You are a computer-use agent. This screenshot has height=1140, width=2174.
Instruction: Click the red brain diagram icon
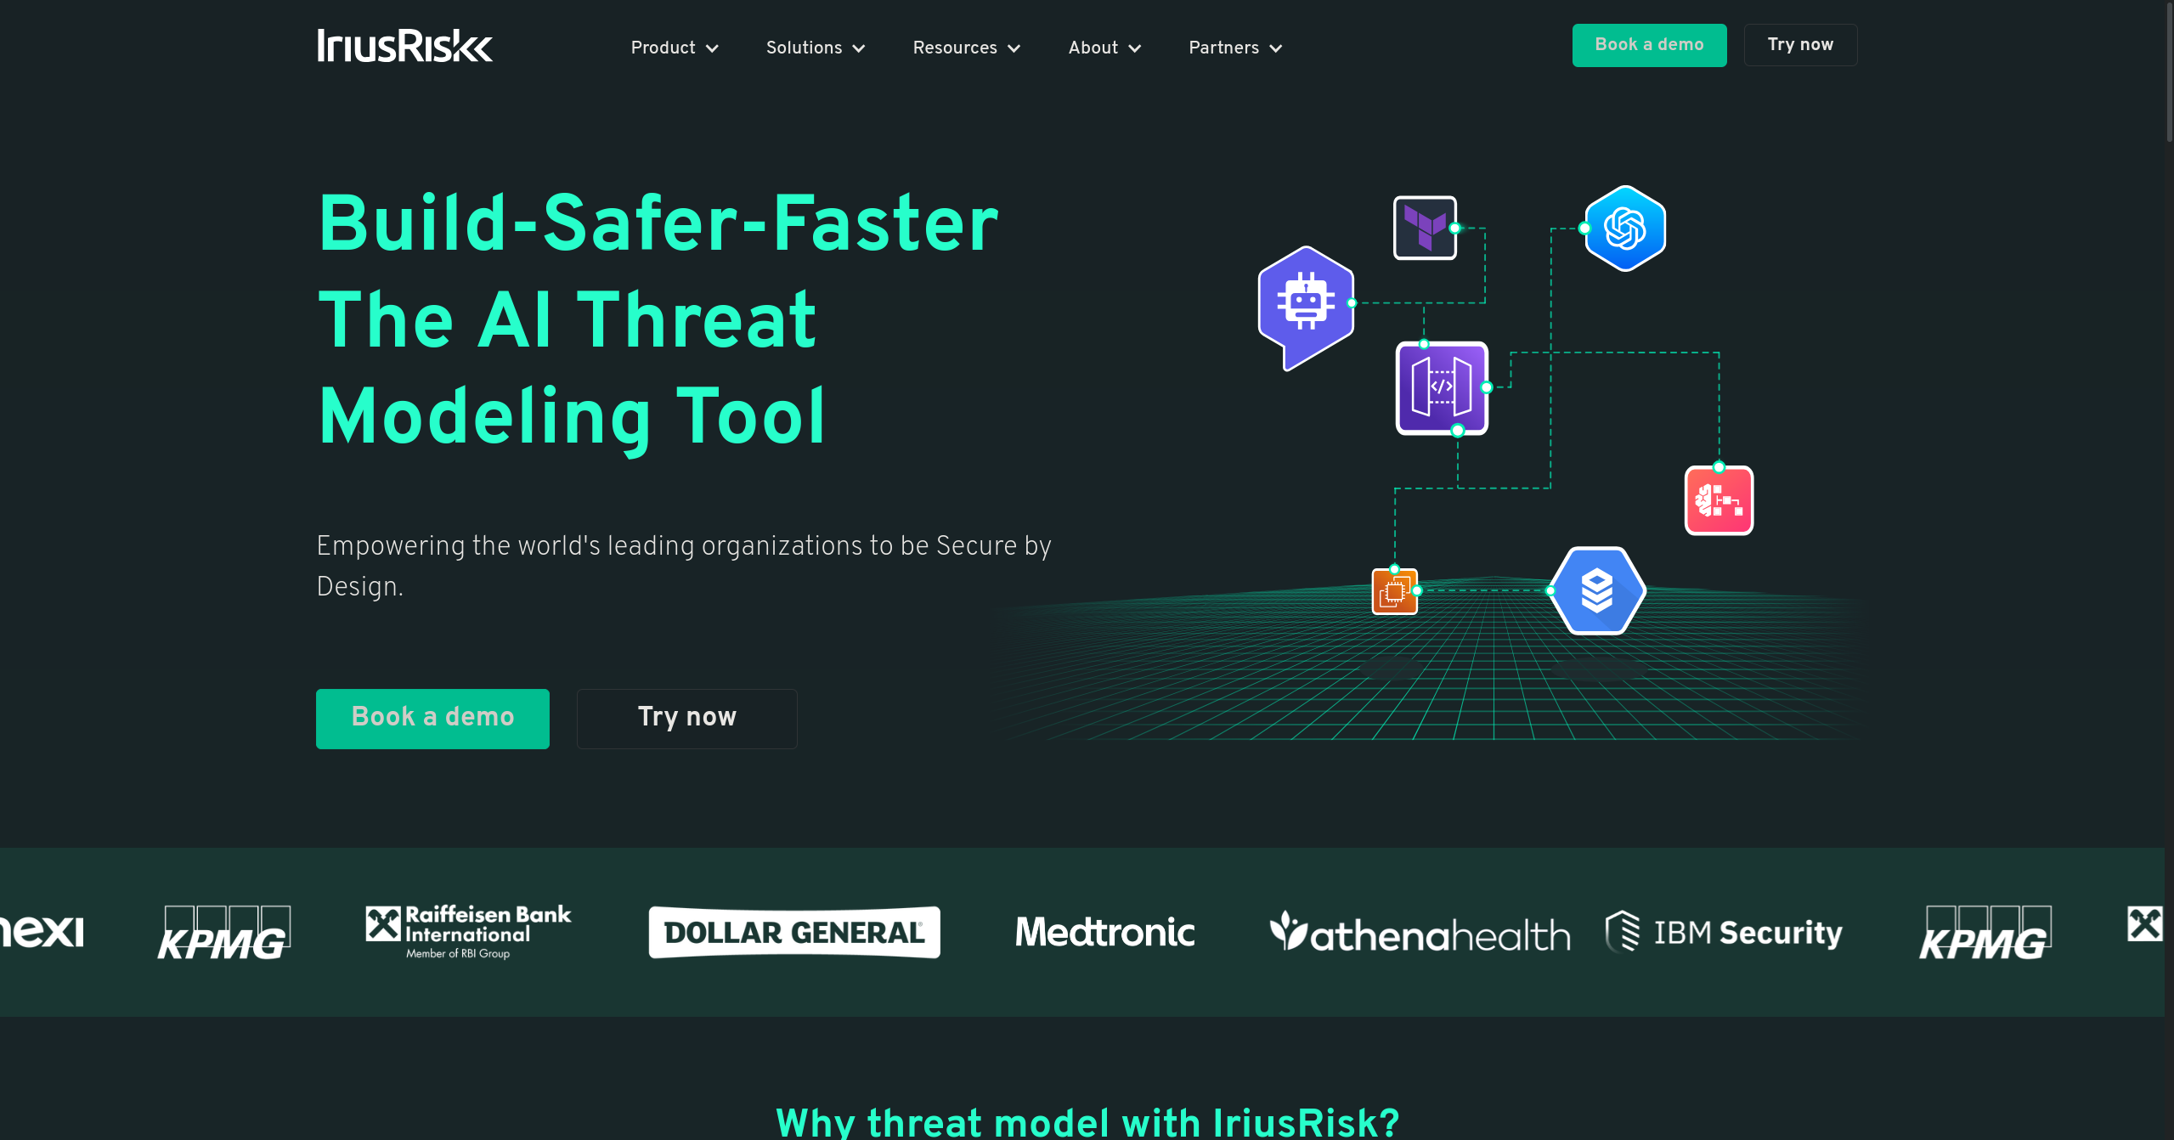click(1719, 500)
